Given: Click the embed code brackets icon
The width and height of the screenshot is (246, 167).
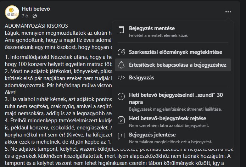Looking at the screenshot, I should coord(121,78).
